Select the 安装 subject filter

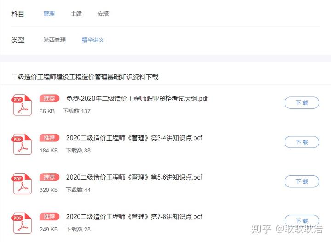pyautogui.click(x=103, y=14)
